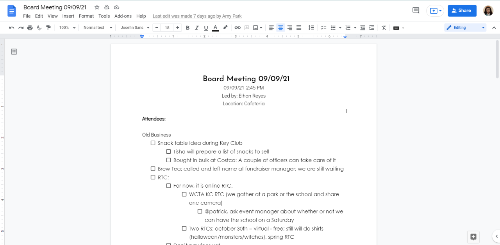This screenshot has height=245, width=500.
Task: Hide the menus with up chevron
Action: point(494,28)
